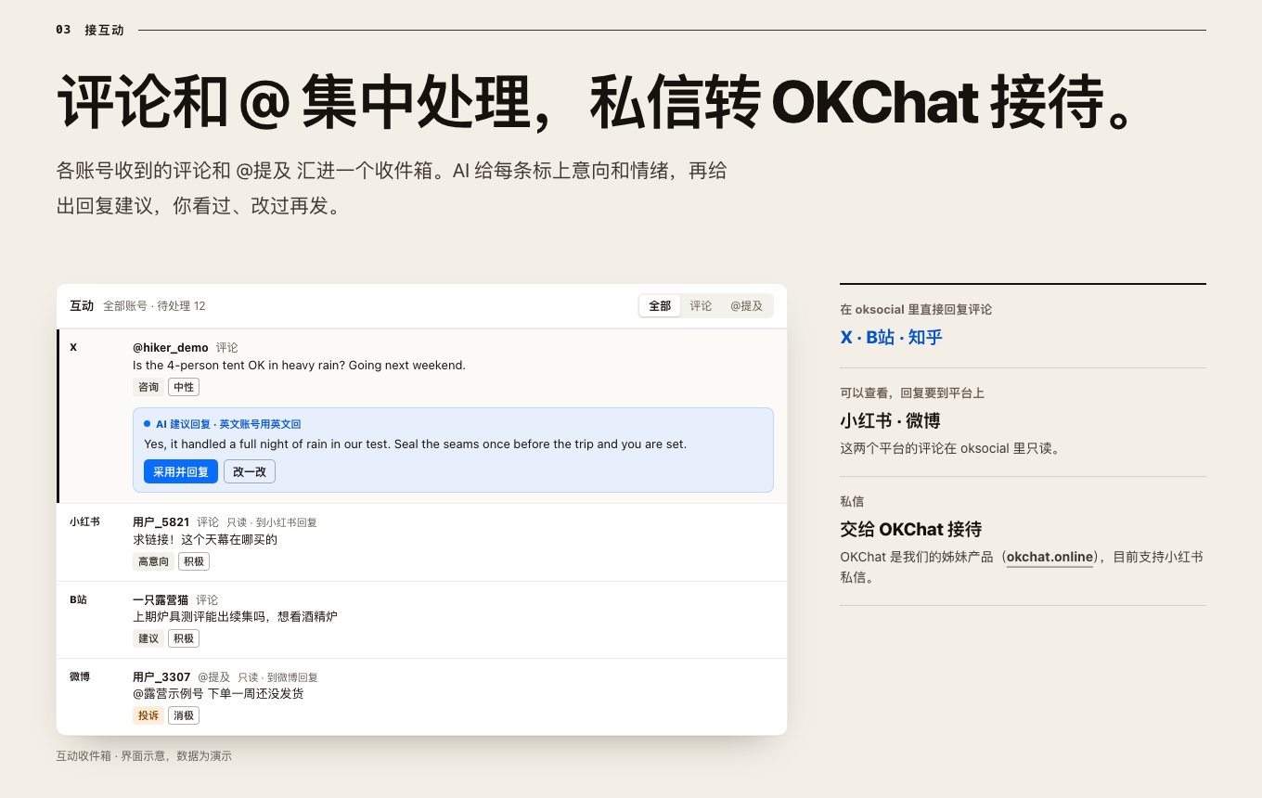The width and height of the screenshot is (1262, 798).
Task: Click the 消极 sentiment tag
Action: [x=184, y=715]
